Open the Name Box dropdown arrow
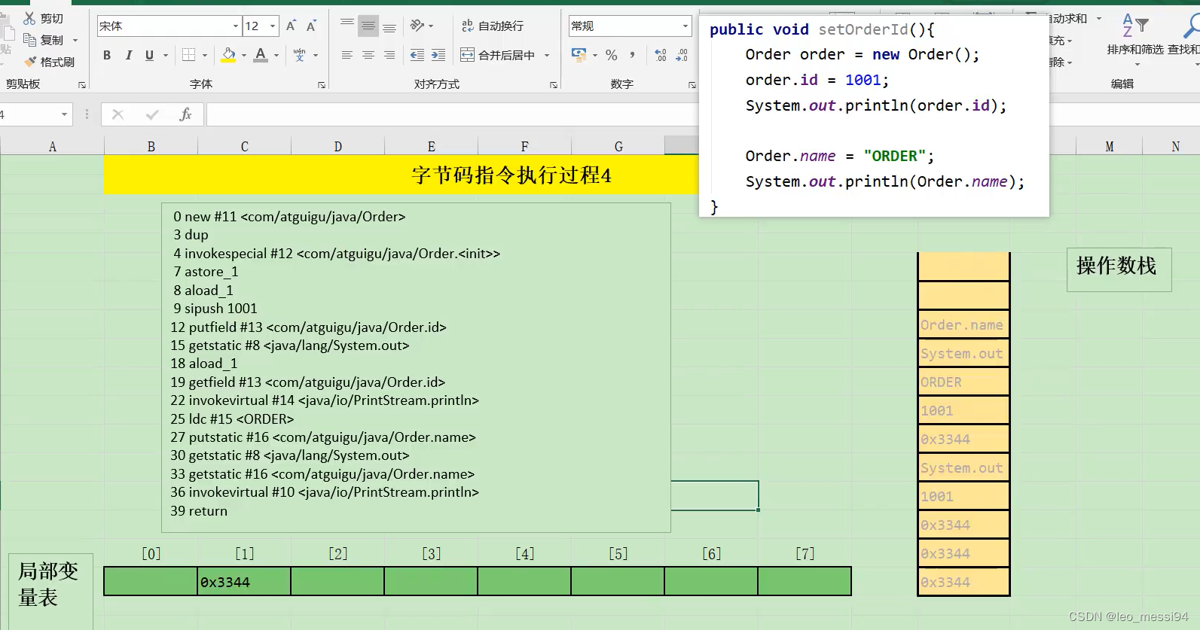Viewport: 1200px width, 630px height. 64,114
